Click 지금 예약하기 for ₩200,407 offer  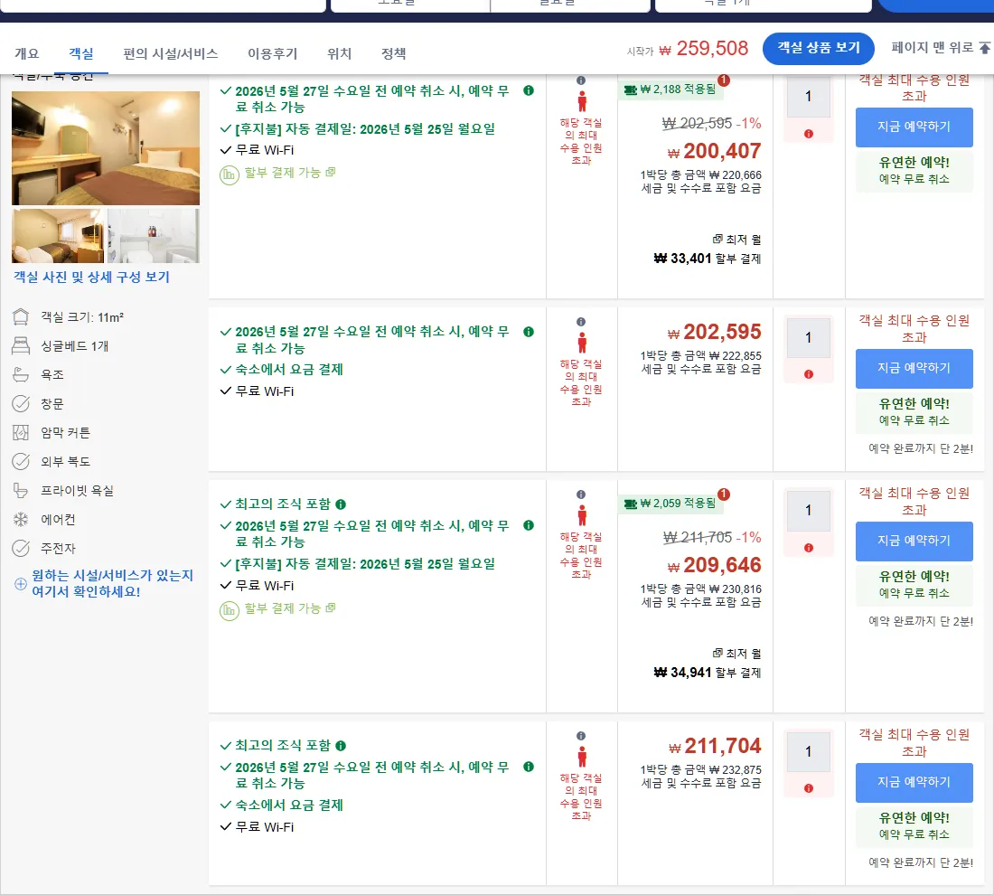point(914,127)
